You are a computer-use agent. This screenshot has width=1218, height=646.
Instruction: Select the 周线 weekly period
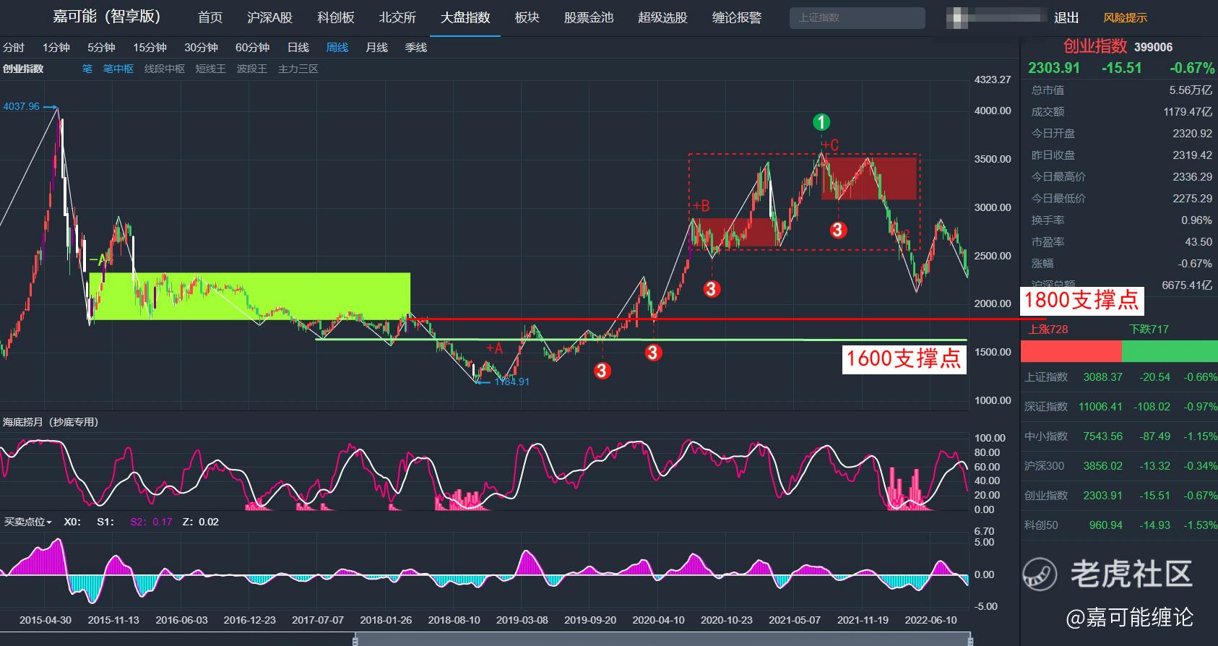337,48
